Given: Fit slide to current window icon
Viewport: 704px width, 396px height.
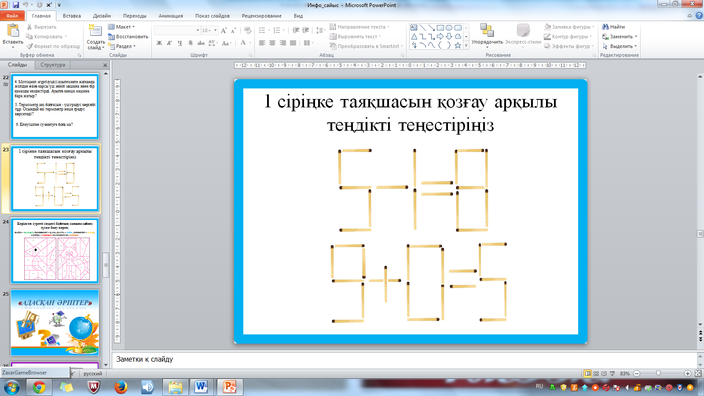Looking at the screenshot, I should coord(698,374).
